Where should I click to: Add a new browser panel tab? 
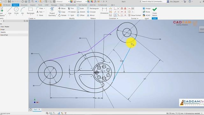point(4,21)
